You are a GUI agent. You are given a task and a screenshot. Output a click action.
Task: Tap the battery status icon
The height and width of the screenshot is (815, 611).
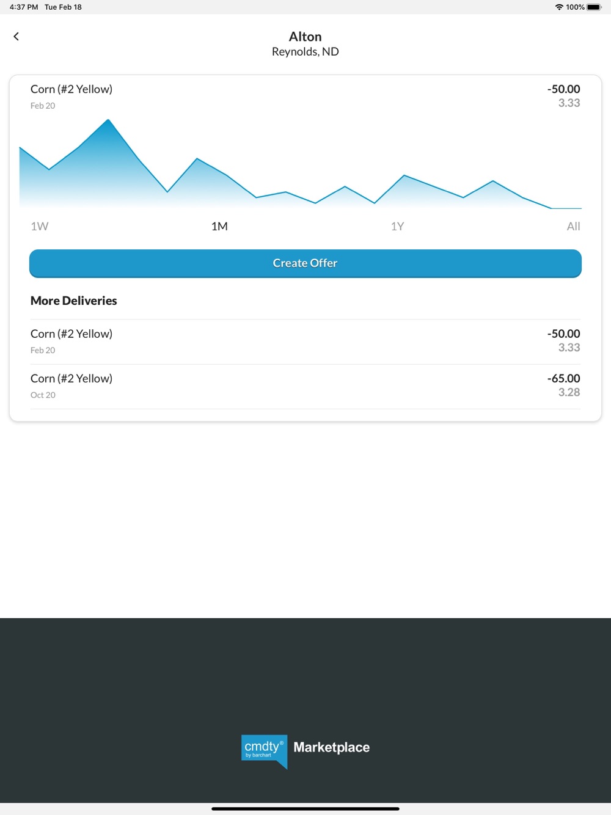tap(594, 7)
